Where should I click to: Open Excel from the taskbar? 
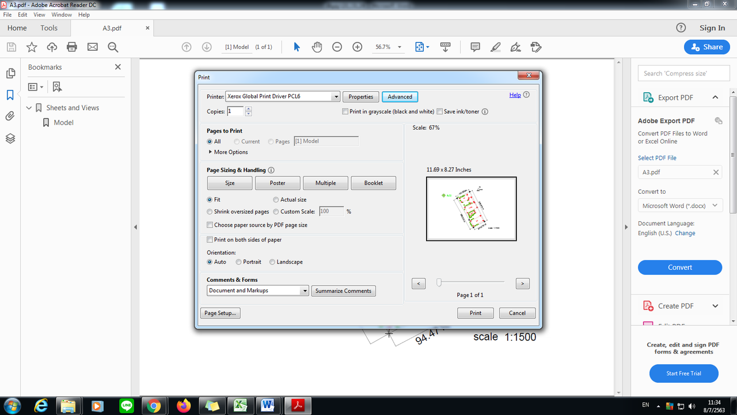tap(240, 406)
